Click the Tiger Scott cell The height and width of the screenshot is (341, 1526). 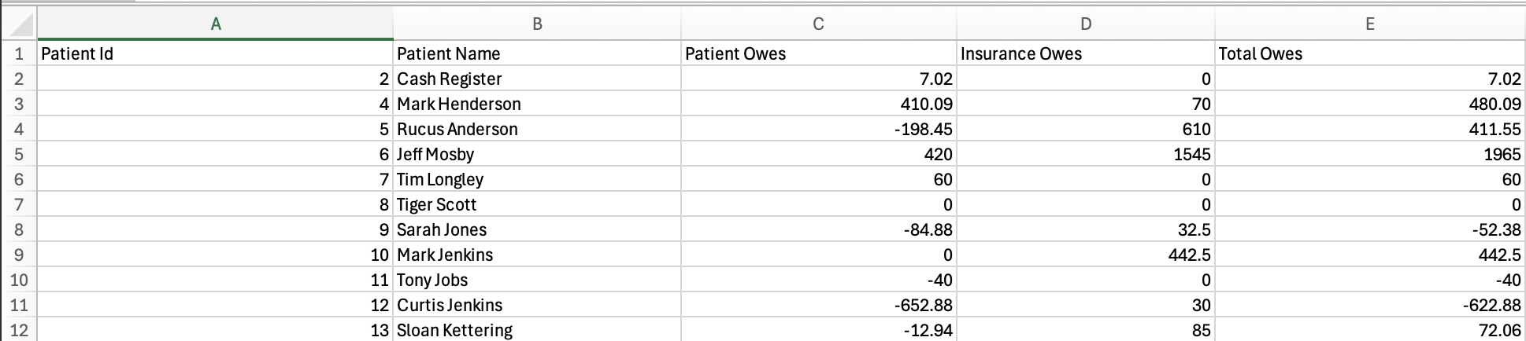pyautogui.click(x=537, y=204)
